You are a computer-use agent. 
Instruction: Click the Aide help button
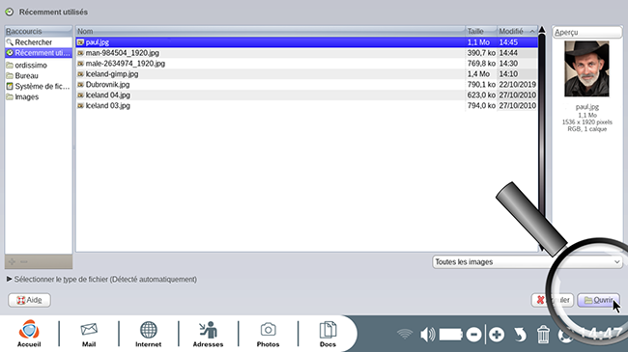point(29,300)
